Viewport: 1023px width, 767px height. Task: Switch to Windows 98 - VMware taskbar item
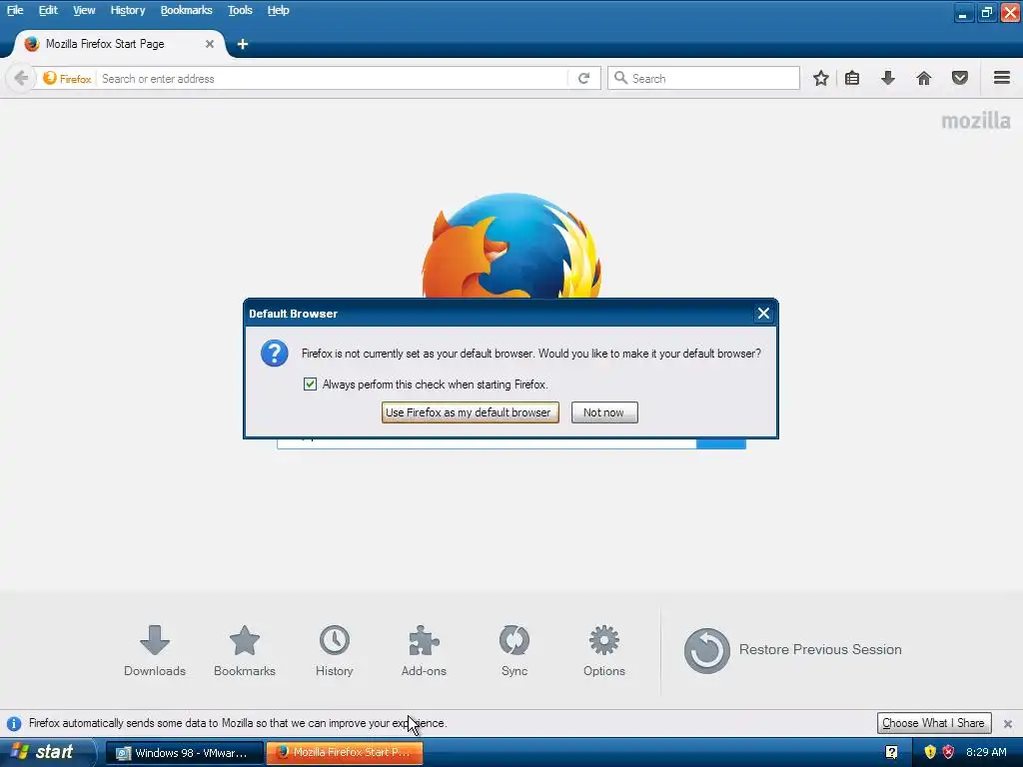185,753
